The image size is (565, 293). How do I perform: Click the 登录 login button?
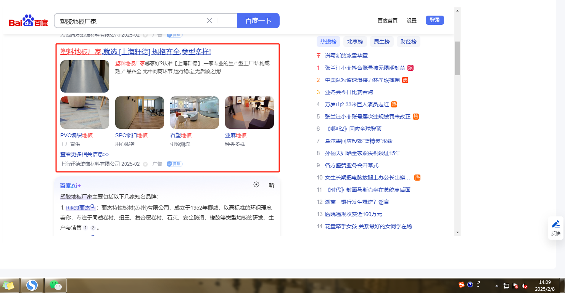pyautogui.click(x=435, y=20)
